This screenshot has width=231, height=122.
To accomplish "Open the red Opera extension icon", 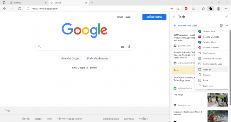I will [186, 9].
